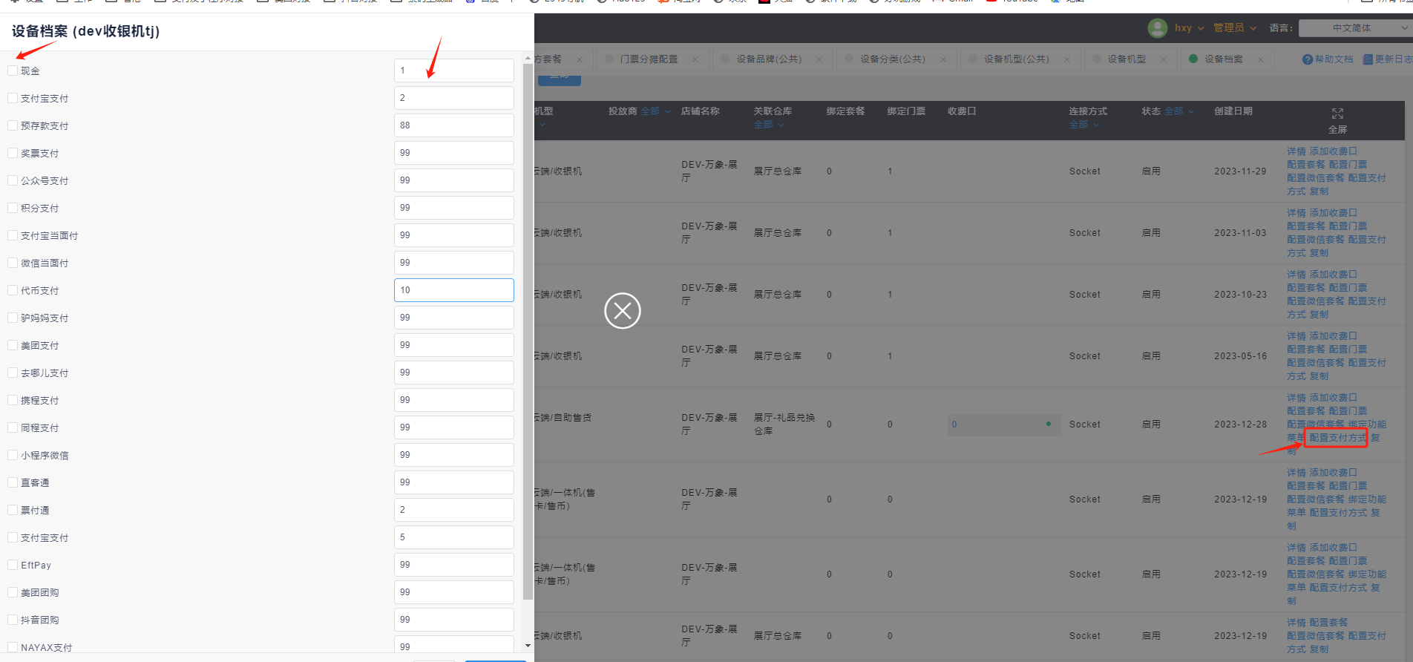
Task: Click 配置支付方式 in the 2023-12-28 row
Action: click(1338, 438)
